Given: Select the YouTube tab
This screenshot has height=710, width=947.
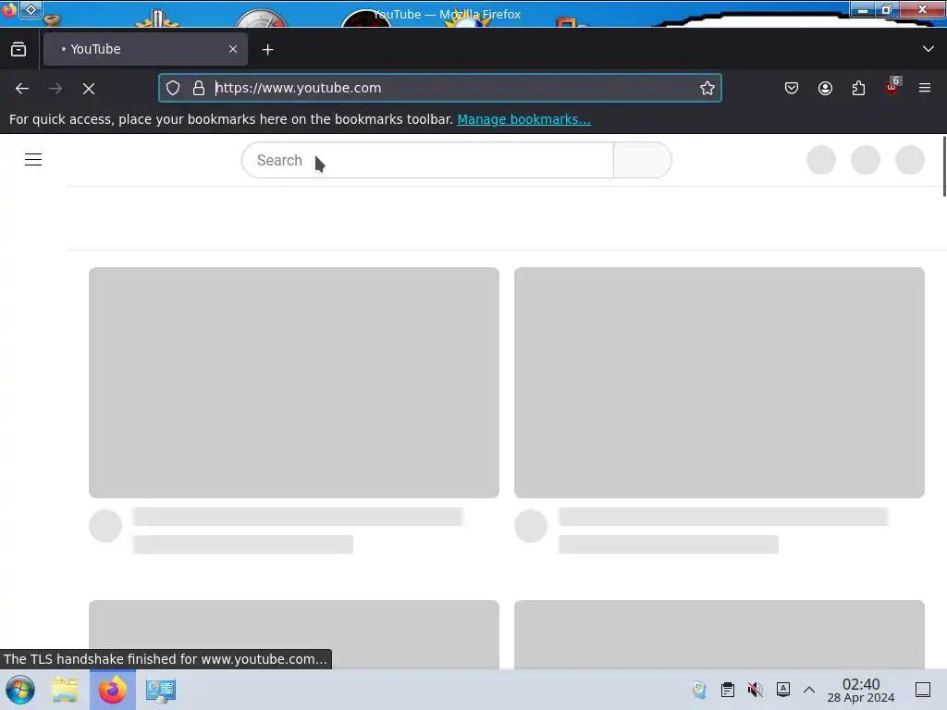Looking at the screenshot, I should (145, 50).
